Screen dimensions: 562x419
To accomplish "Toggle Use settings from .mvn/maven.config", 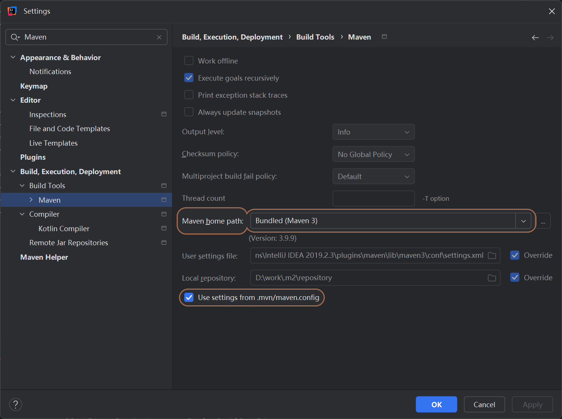I will (189, 297).
